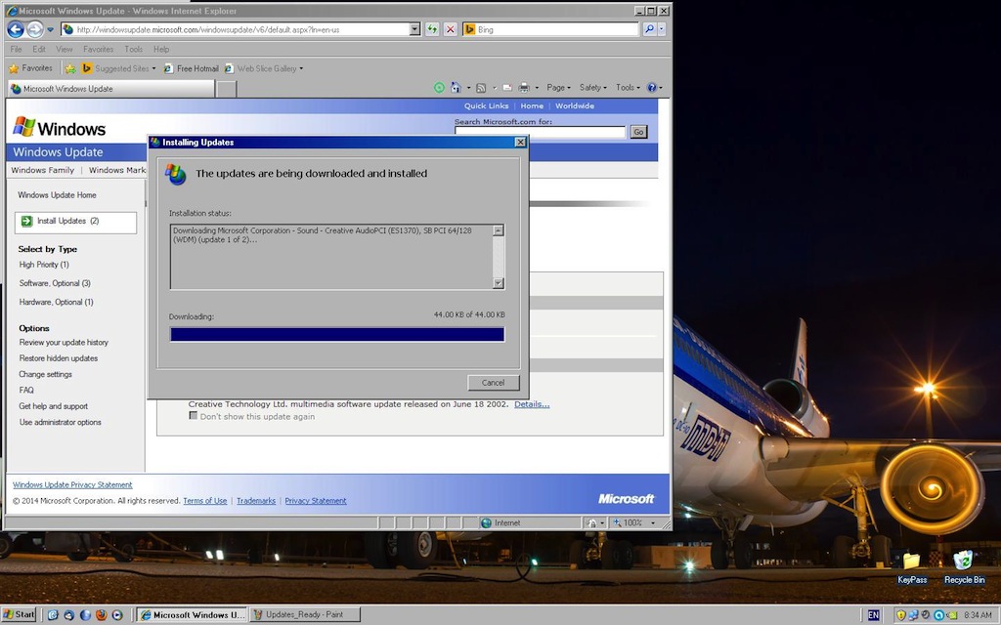Click the RSS feeds icon in command bar
1001x625 pixels.
coord(481,87)
